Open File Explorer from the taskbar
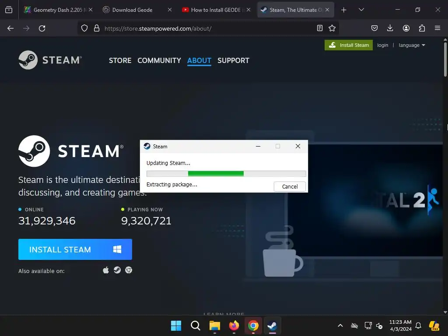 pyautogui.click(x=214, y=325)
